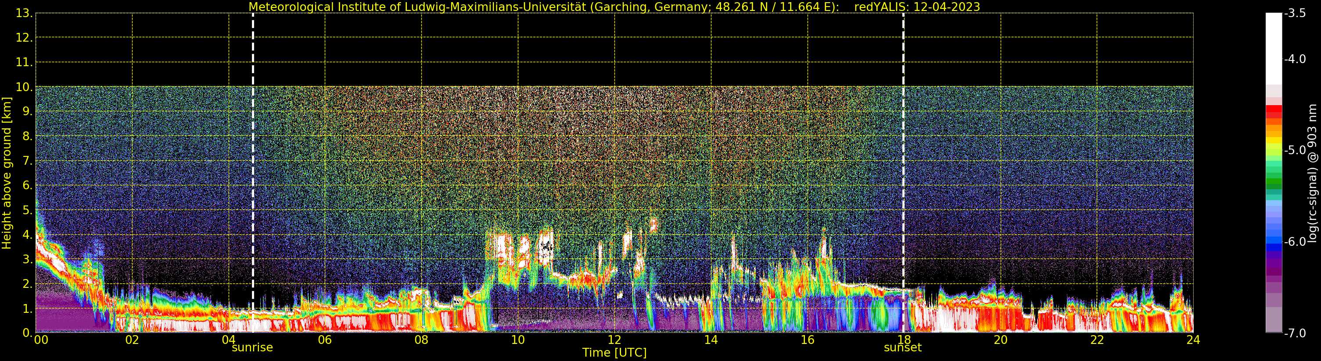Image resolution: width=1321 pixels, height=361 pixels.
Task: Click the "10." height axis tick label
Action: tap(25, 88)
